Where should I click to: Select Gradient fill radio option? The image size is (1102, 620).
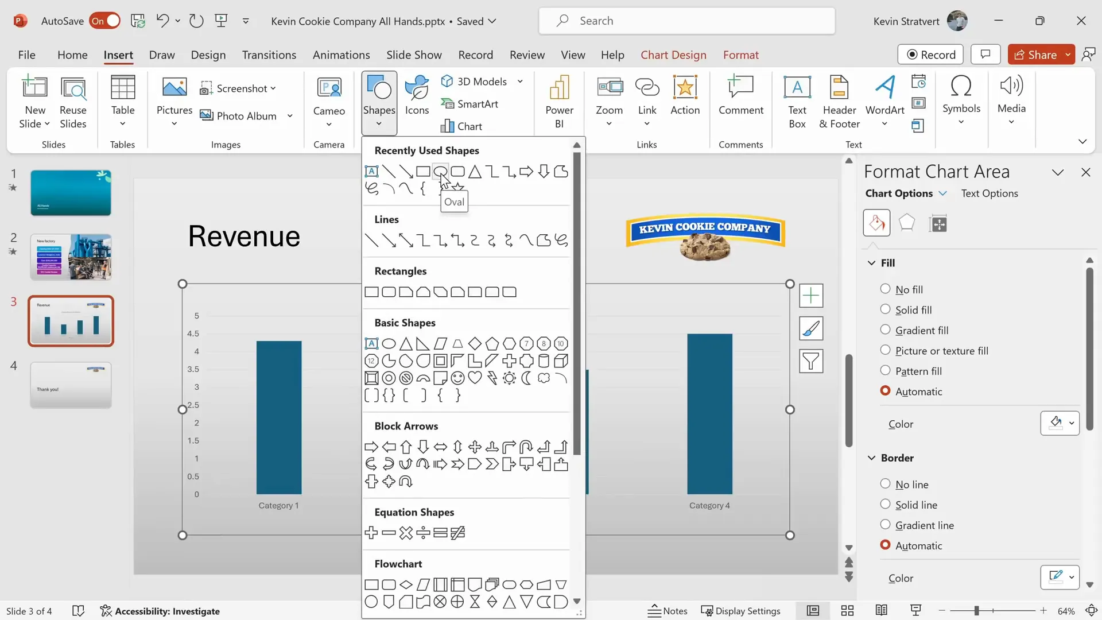(885, 330)
